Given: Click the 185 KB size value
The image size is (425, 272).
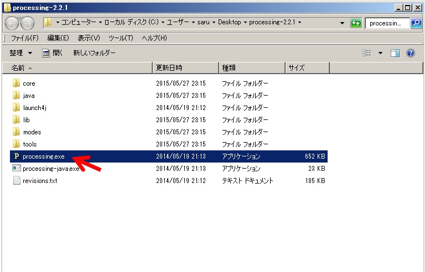Looking at the screenshot, I should pyautogui.click(x=315, y=180).
